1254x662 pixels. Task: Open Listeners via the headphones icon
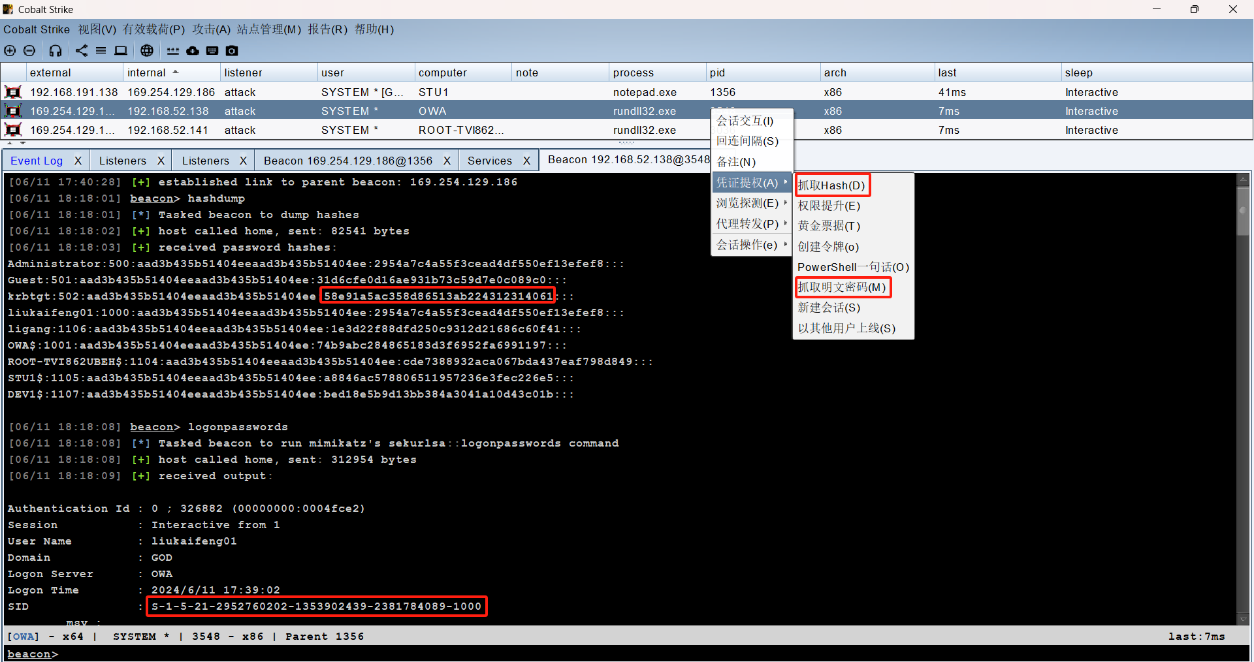56,51
